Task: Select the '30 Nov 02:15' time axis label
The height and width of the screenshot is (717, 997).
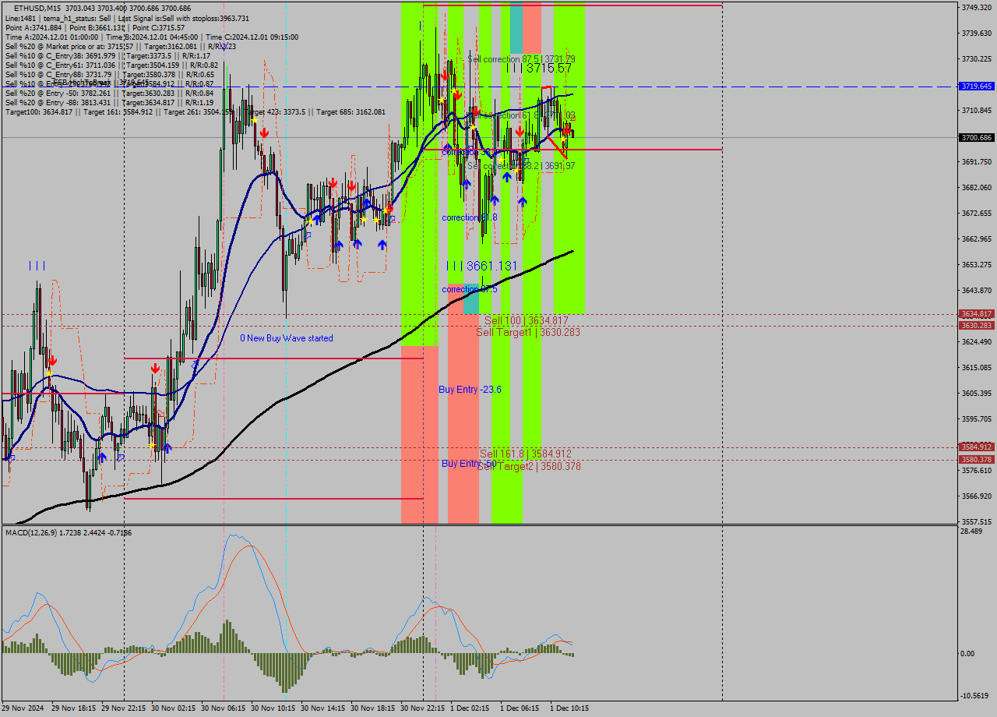Action: coord(174,708)
